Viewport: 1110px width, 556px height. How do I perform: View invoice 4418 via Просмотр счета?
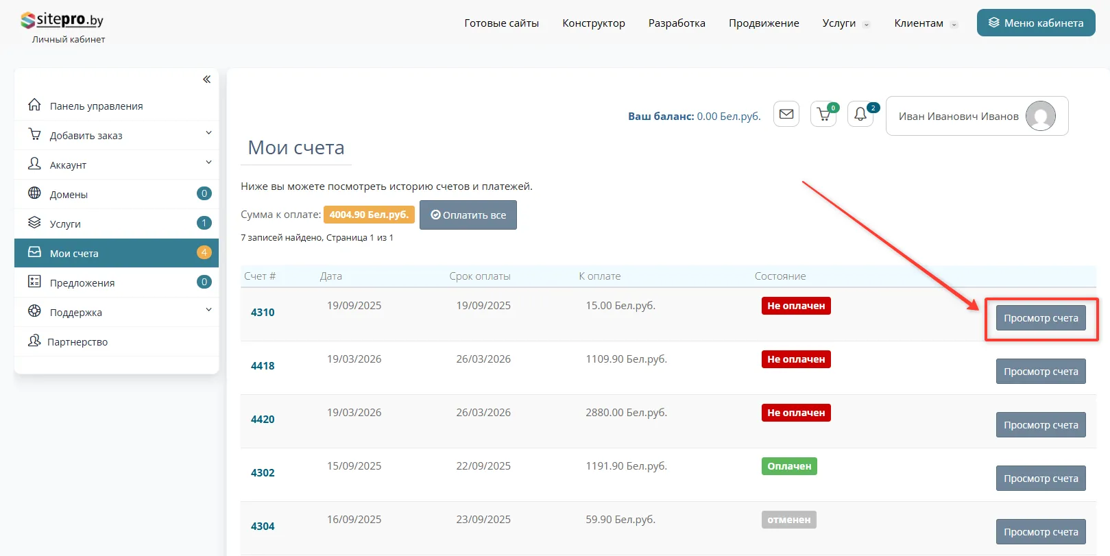point(1040,372)
